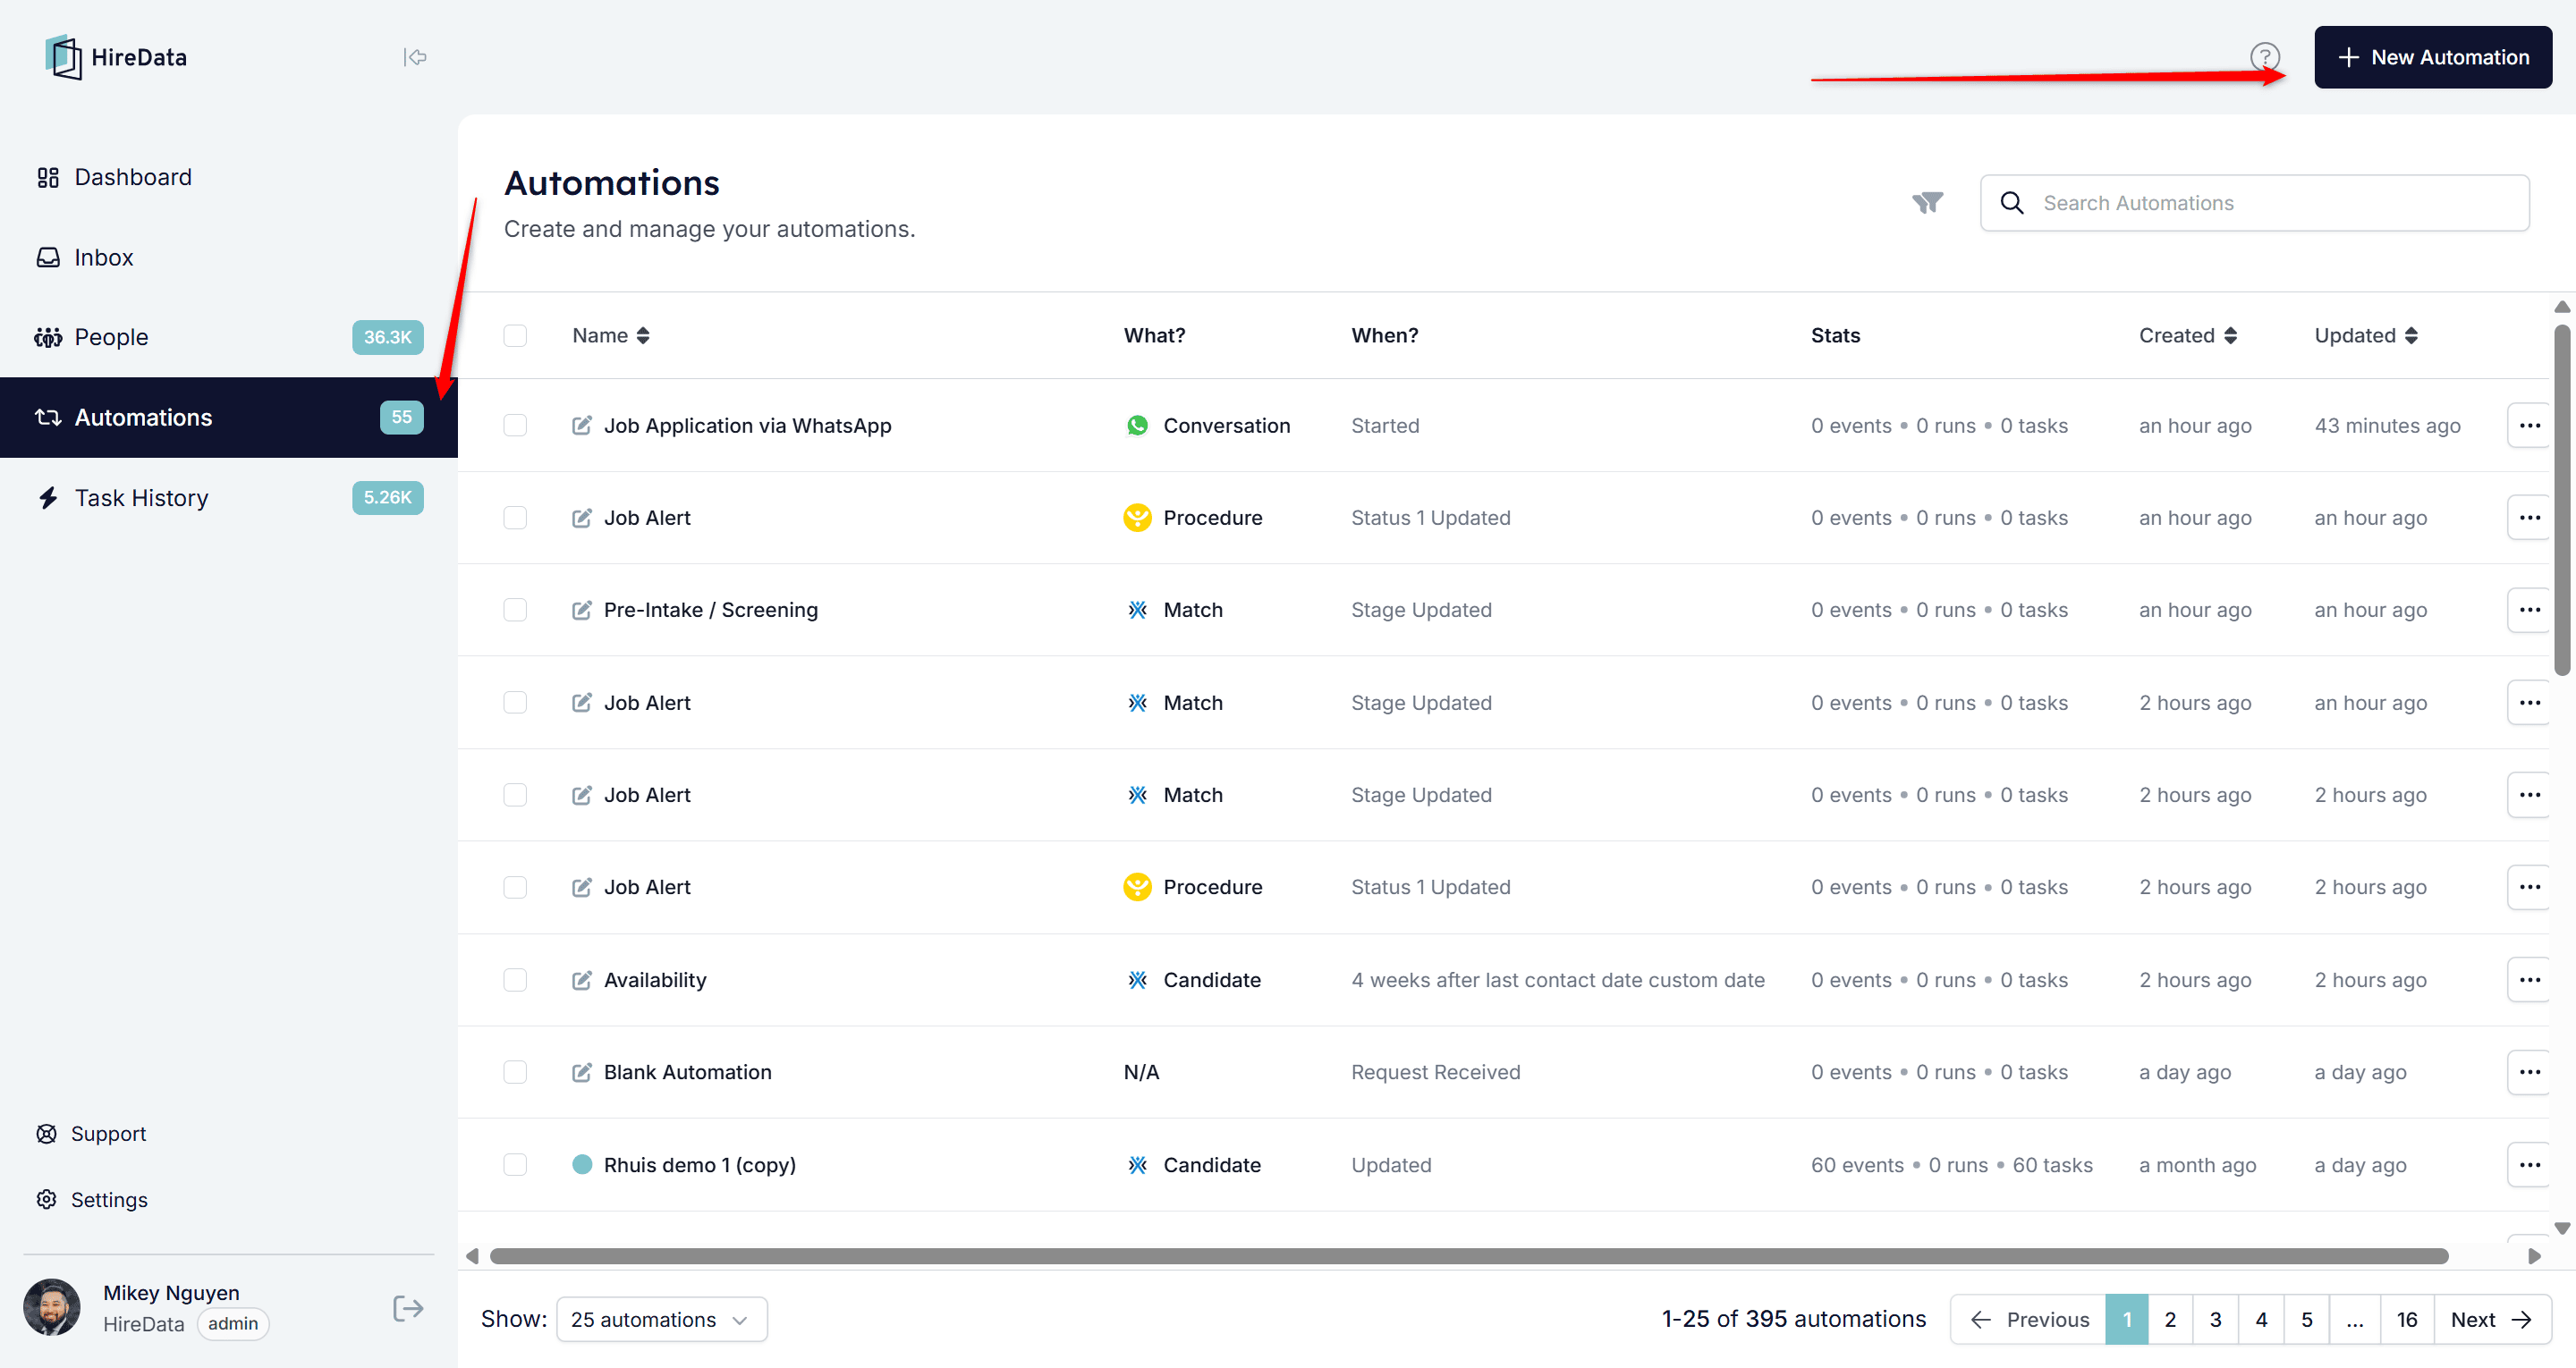Click the status dot for Rhuis demo 1 (copy)
The width and height of the screenshot is (2576, 1368).
click(x=582, y=1164)
